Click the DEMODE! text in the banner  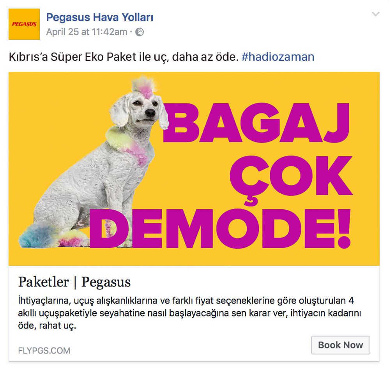220,228
